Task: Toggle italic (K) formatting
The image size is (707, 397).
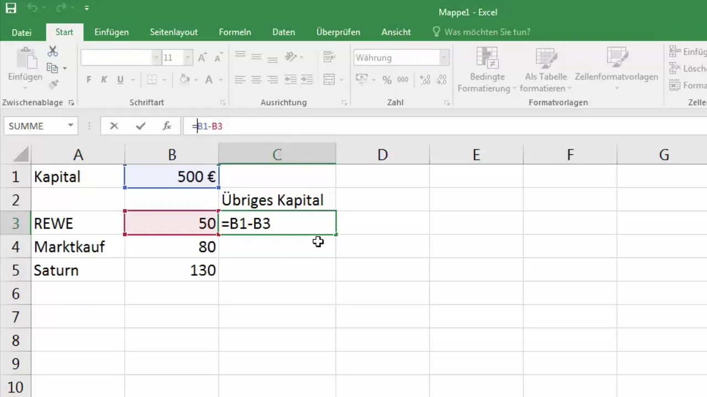Action: 104,80
